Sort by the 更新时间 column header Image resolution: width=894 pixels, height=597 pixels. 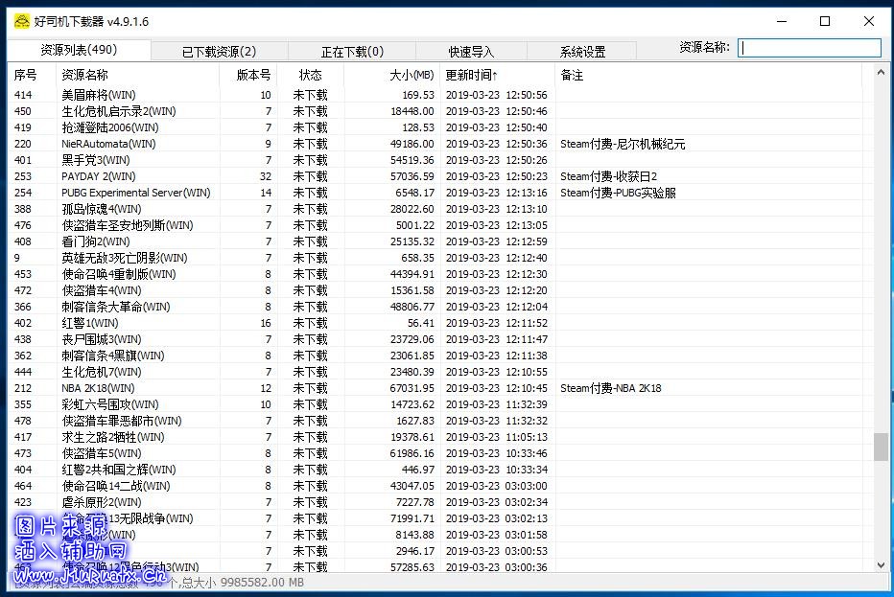pyautogui.click(x=497, y=75)
